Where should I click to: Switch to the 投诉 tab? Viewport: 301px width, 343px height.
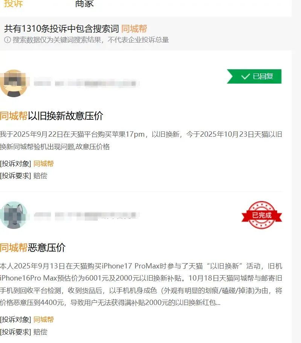pos(13,4)
